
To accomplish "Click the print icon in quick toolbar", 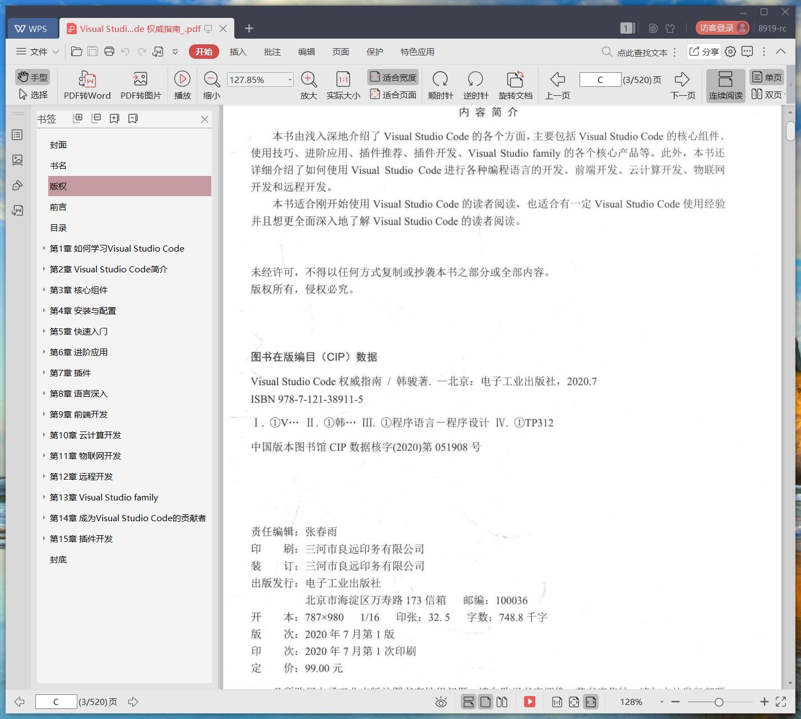I will coord(109,52).
